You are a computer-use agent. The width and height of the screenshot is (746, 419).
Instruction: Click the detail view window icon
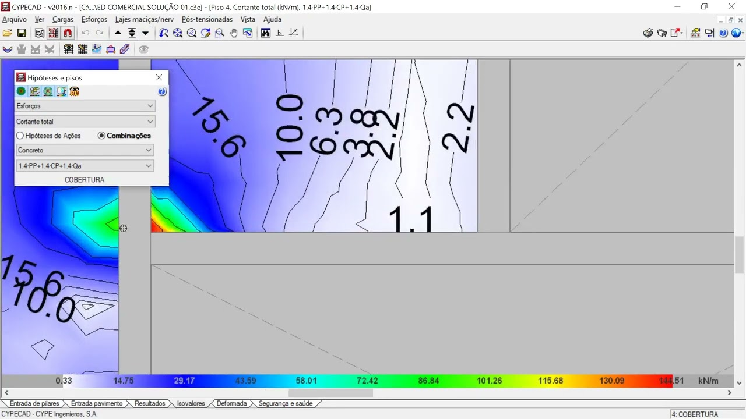pos(248,33)
